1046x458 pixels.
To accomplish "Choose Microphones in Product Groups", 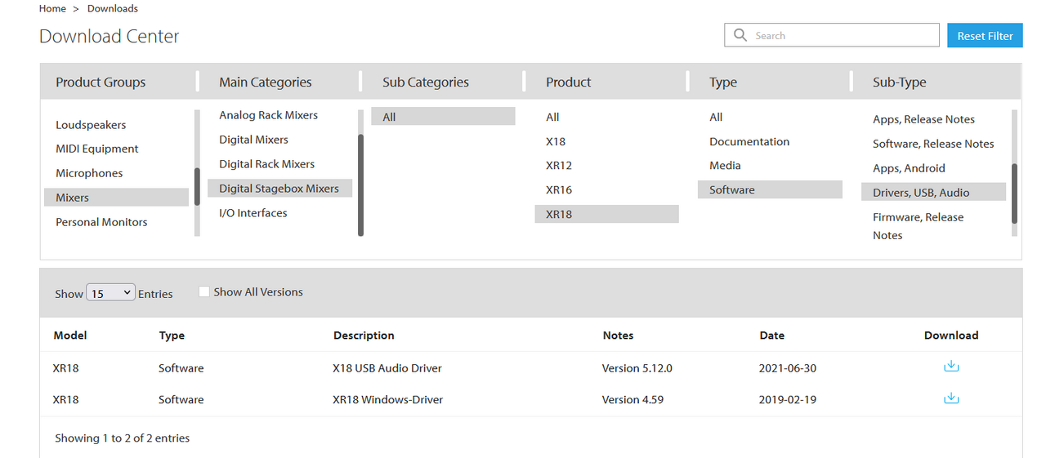I will (89, 173).
